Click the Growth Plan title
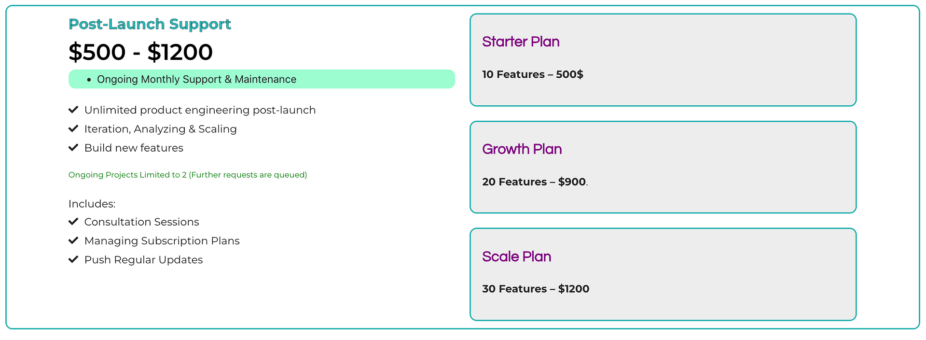Screen dimensions: 926x340 (x=522, y=149)
